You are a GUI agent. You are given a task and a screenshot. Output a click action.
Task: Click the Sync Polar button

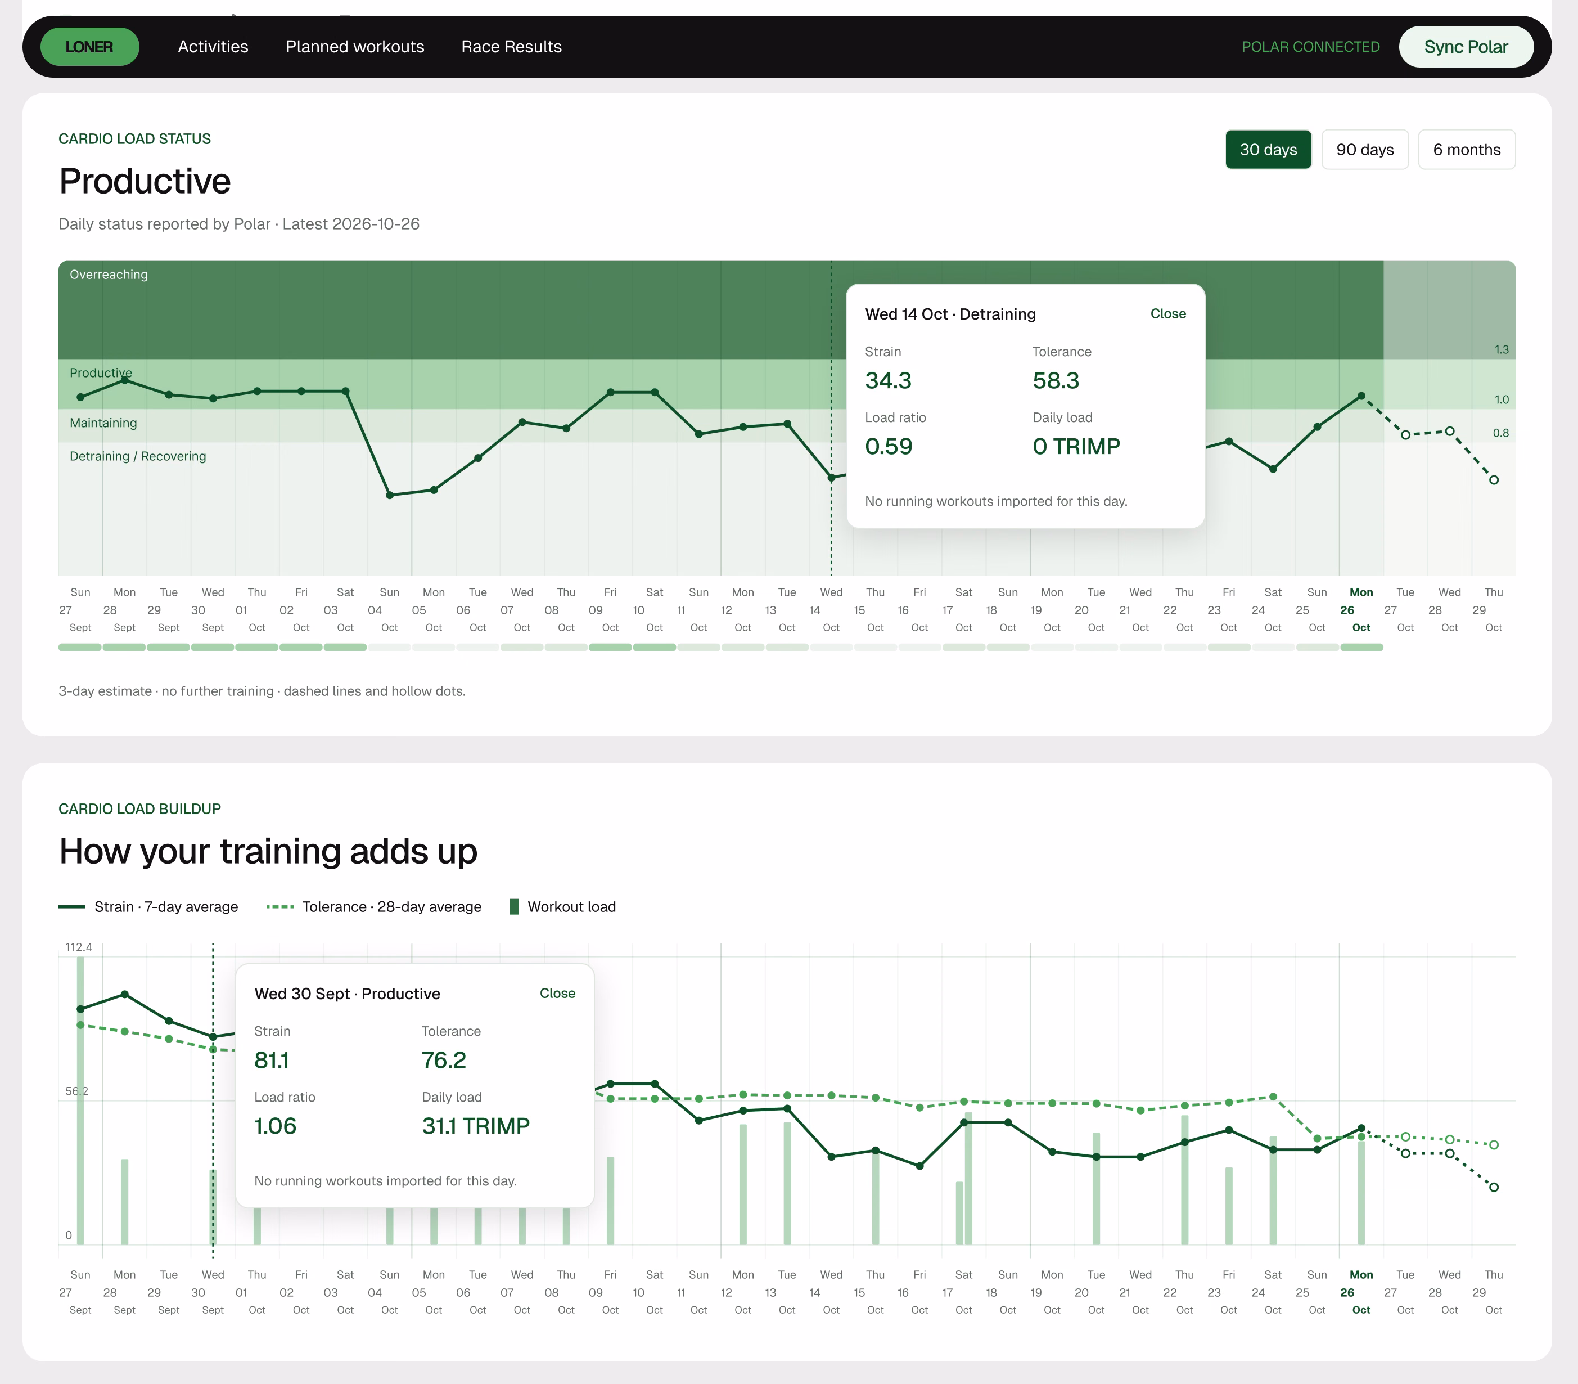pos(1466,47)
